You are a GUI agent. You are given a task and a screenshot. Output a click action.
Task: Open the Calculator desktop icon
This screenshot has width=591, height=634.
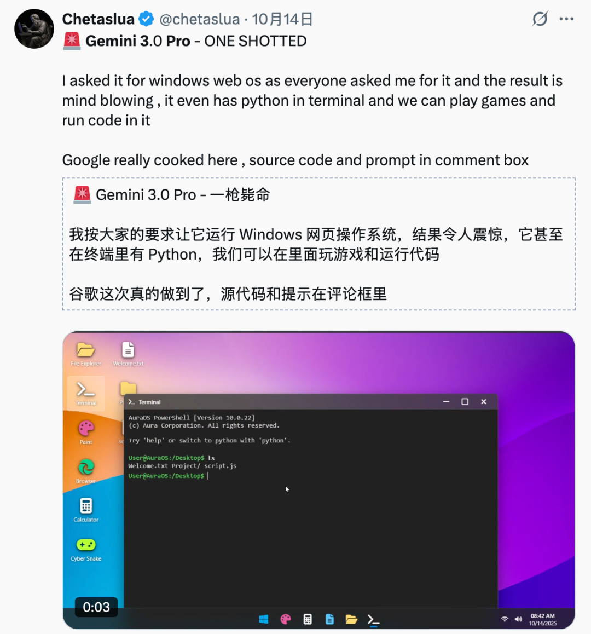click(x=86, y=510)
